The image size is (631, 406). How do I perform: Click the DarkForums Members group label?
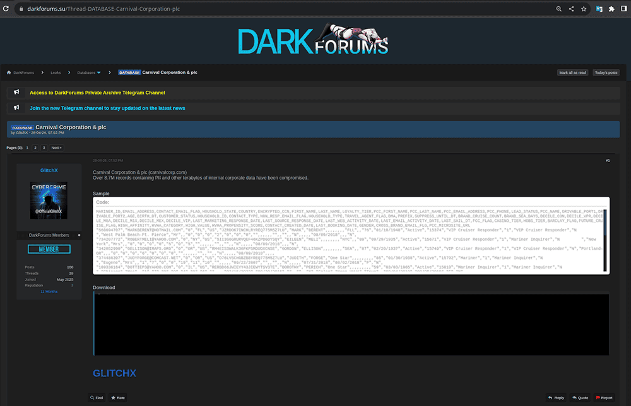pos(49,235)
